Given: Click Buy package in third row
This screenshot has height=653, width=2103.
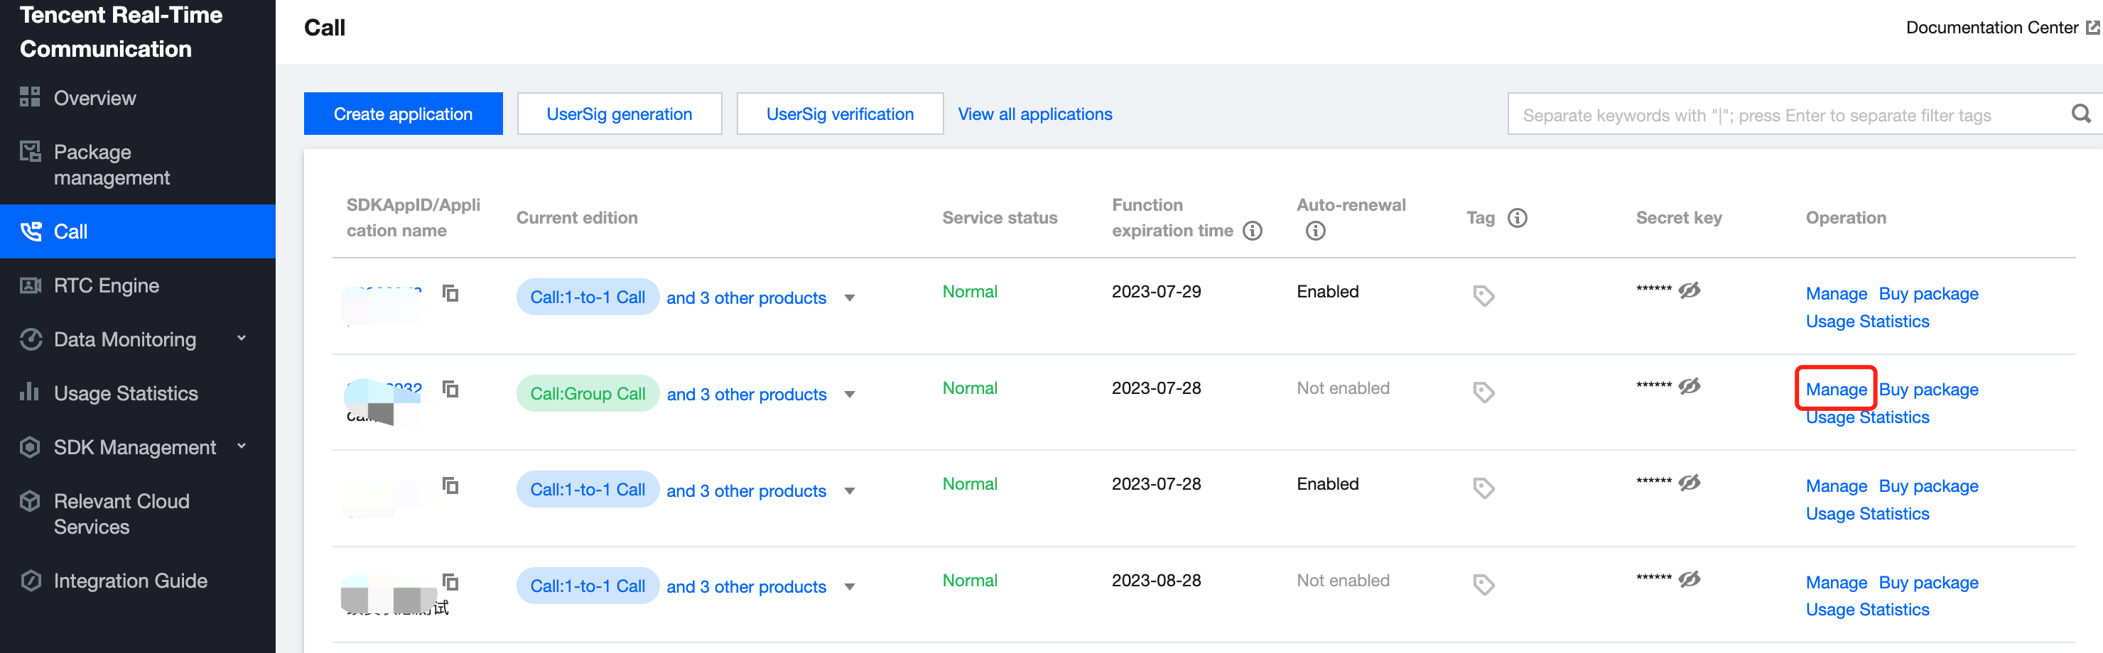Looking at the screenshot, I should [x=1928, y=486].
